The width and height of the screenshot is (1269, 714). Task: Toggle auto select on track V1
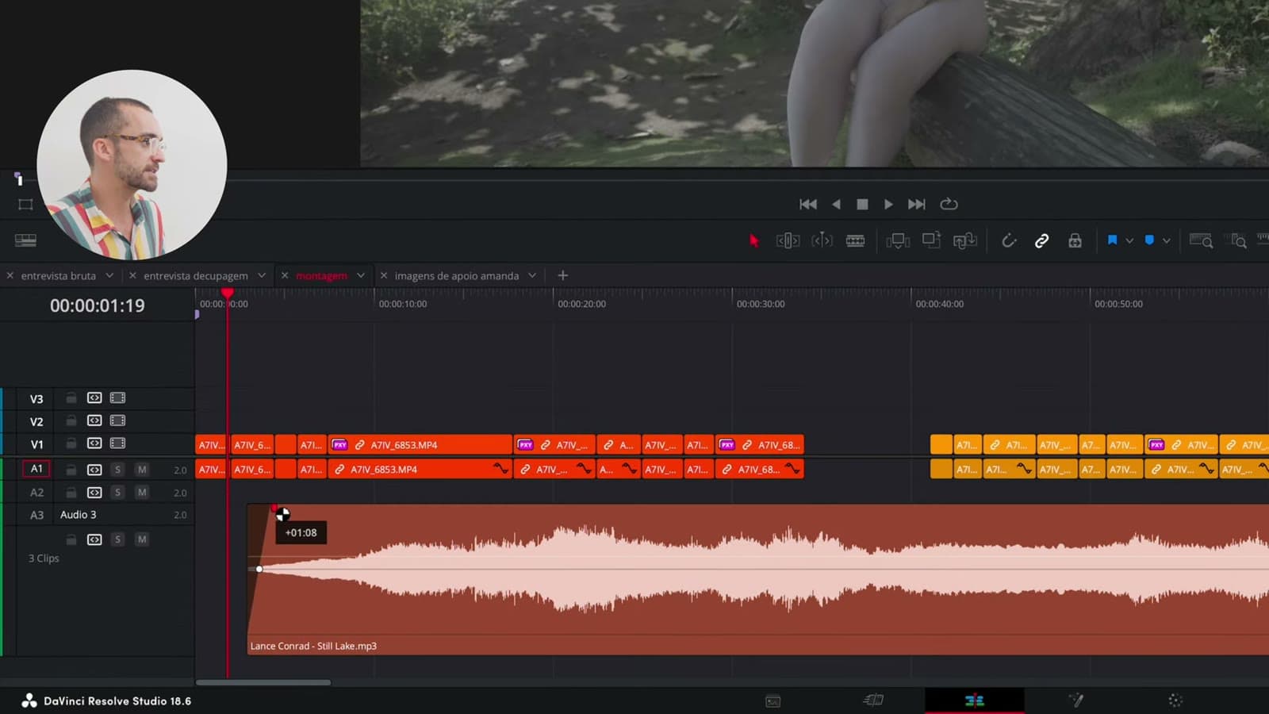coord(94,443)
